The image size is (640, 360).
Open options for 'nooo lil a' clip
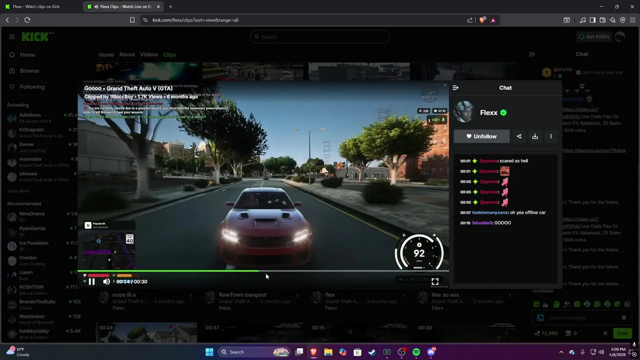190,295
